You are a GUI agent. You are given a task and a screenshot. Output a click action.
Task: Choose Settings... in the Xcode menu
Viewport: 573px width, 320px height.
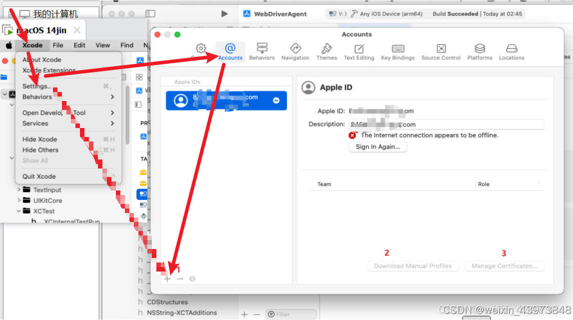pos(68,86)
